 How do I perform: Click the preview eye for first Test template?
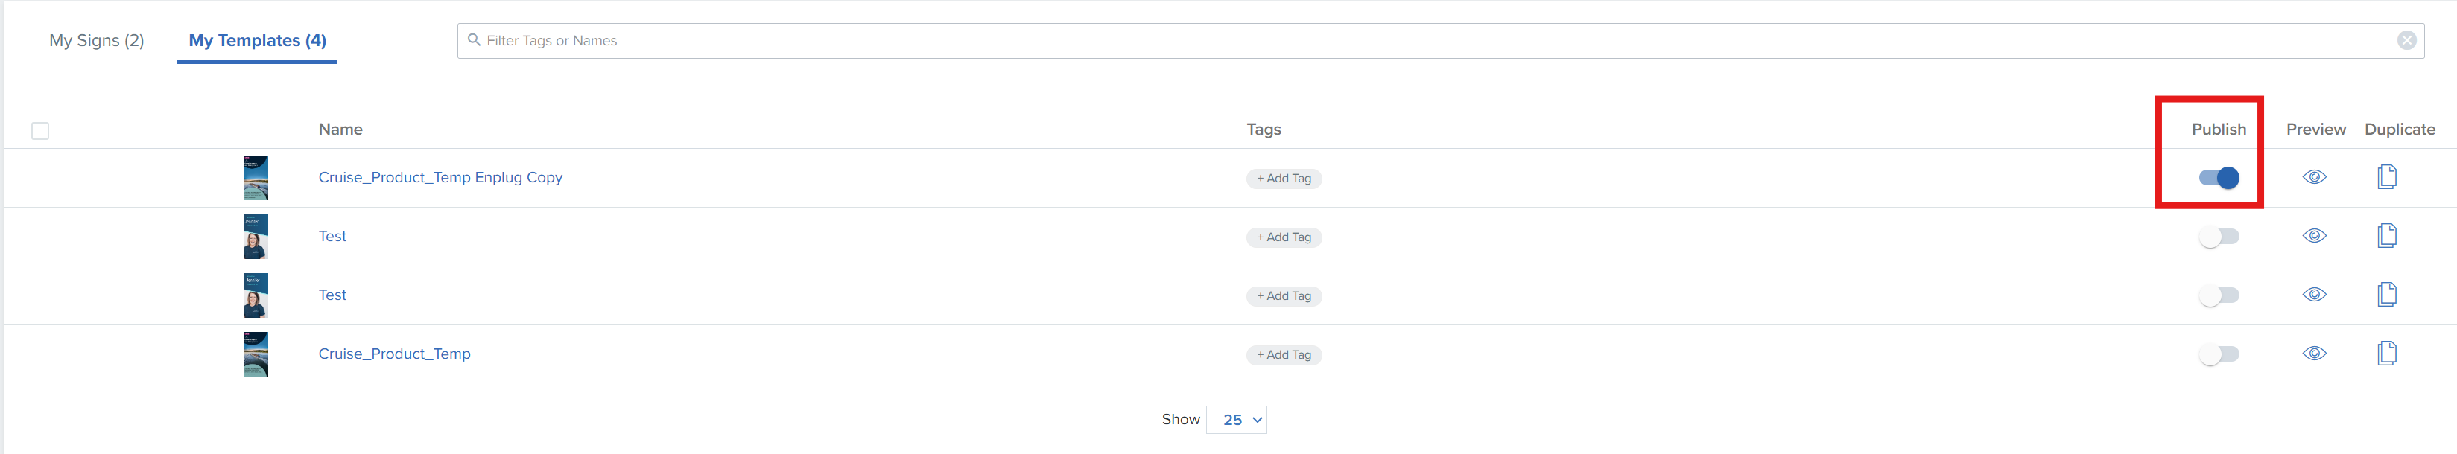coord(2314,237)
